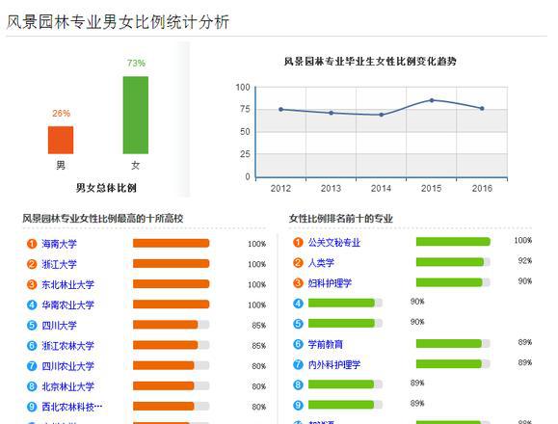The image size is (558, 424).
Task: Click the 85% value for 浙江农林大学
Action: tap(258, 346)
